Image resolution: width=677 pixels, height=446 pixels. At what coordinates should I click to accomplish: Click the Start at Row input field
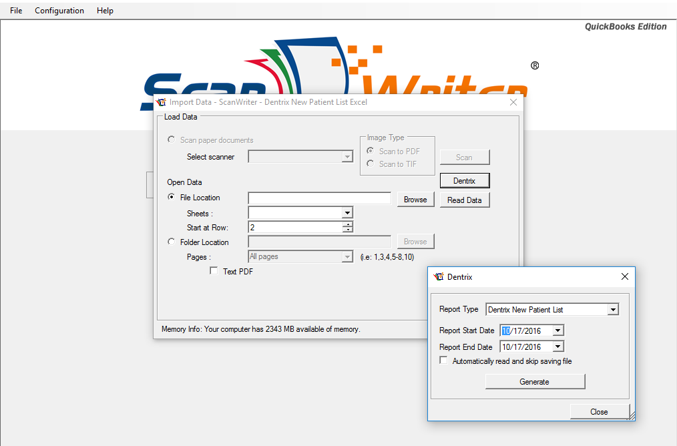(295, 227)
